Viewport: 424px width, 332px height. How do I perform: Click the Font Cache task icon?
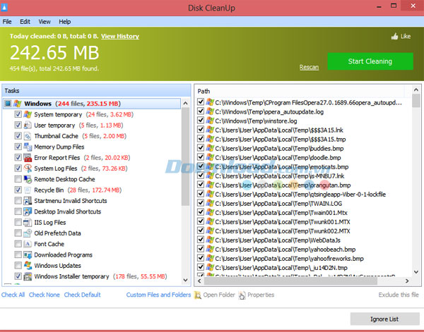click(28, 244)
